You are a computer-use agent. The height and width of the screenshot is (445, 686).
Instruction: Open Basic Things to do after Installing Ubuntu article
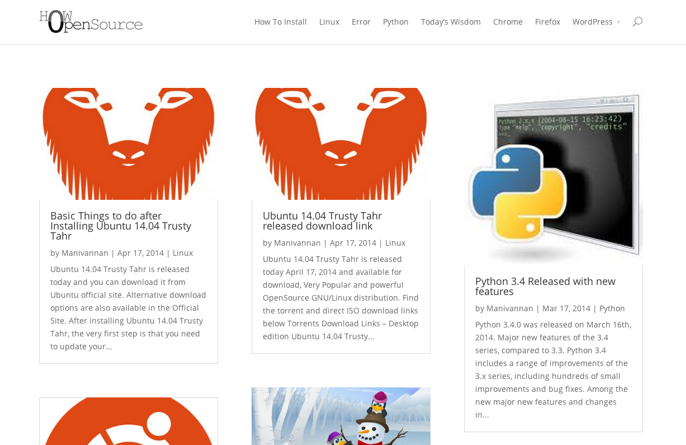point(121,226)
